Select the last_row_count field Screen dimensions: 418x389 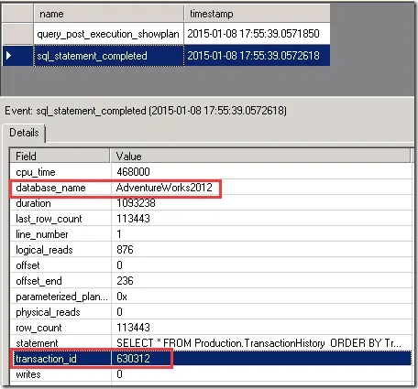(49, 219)
